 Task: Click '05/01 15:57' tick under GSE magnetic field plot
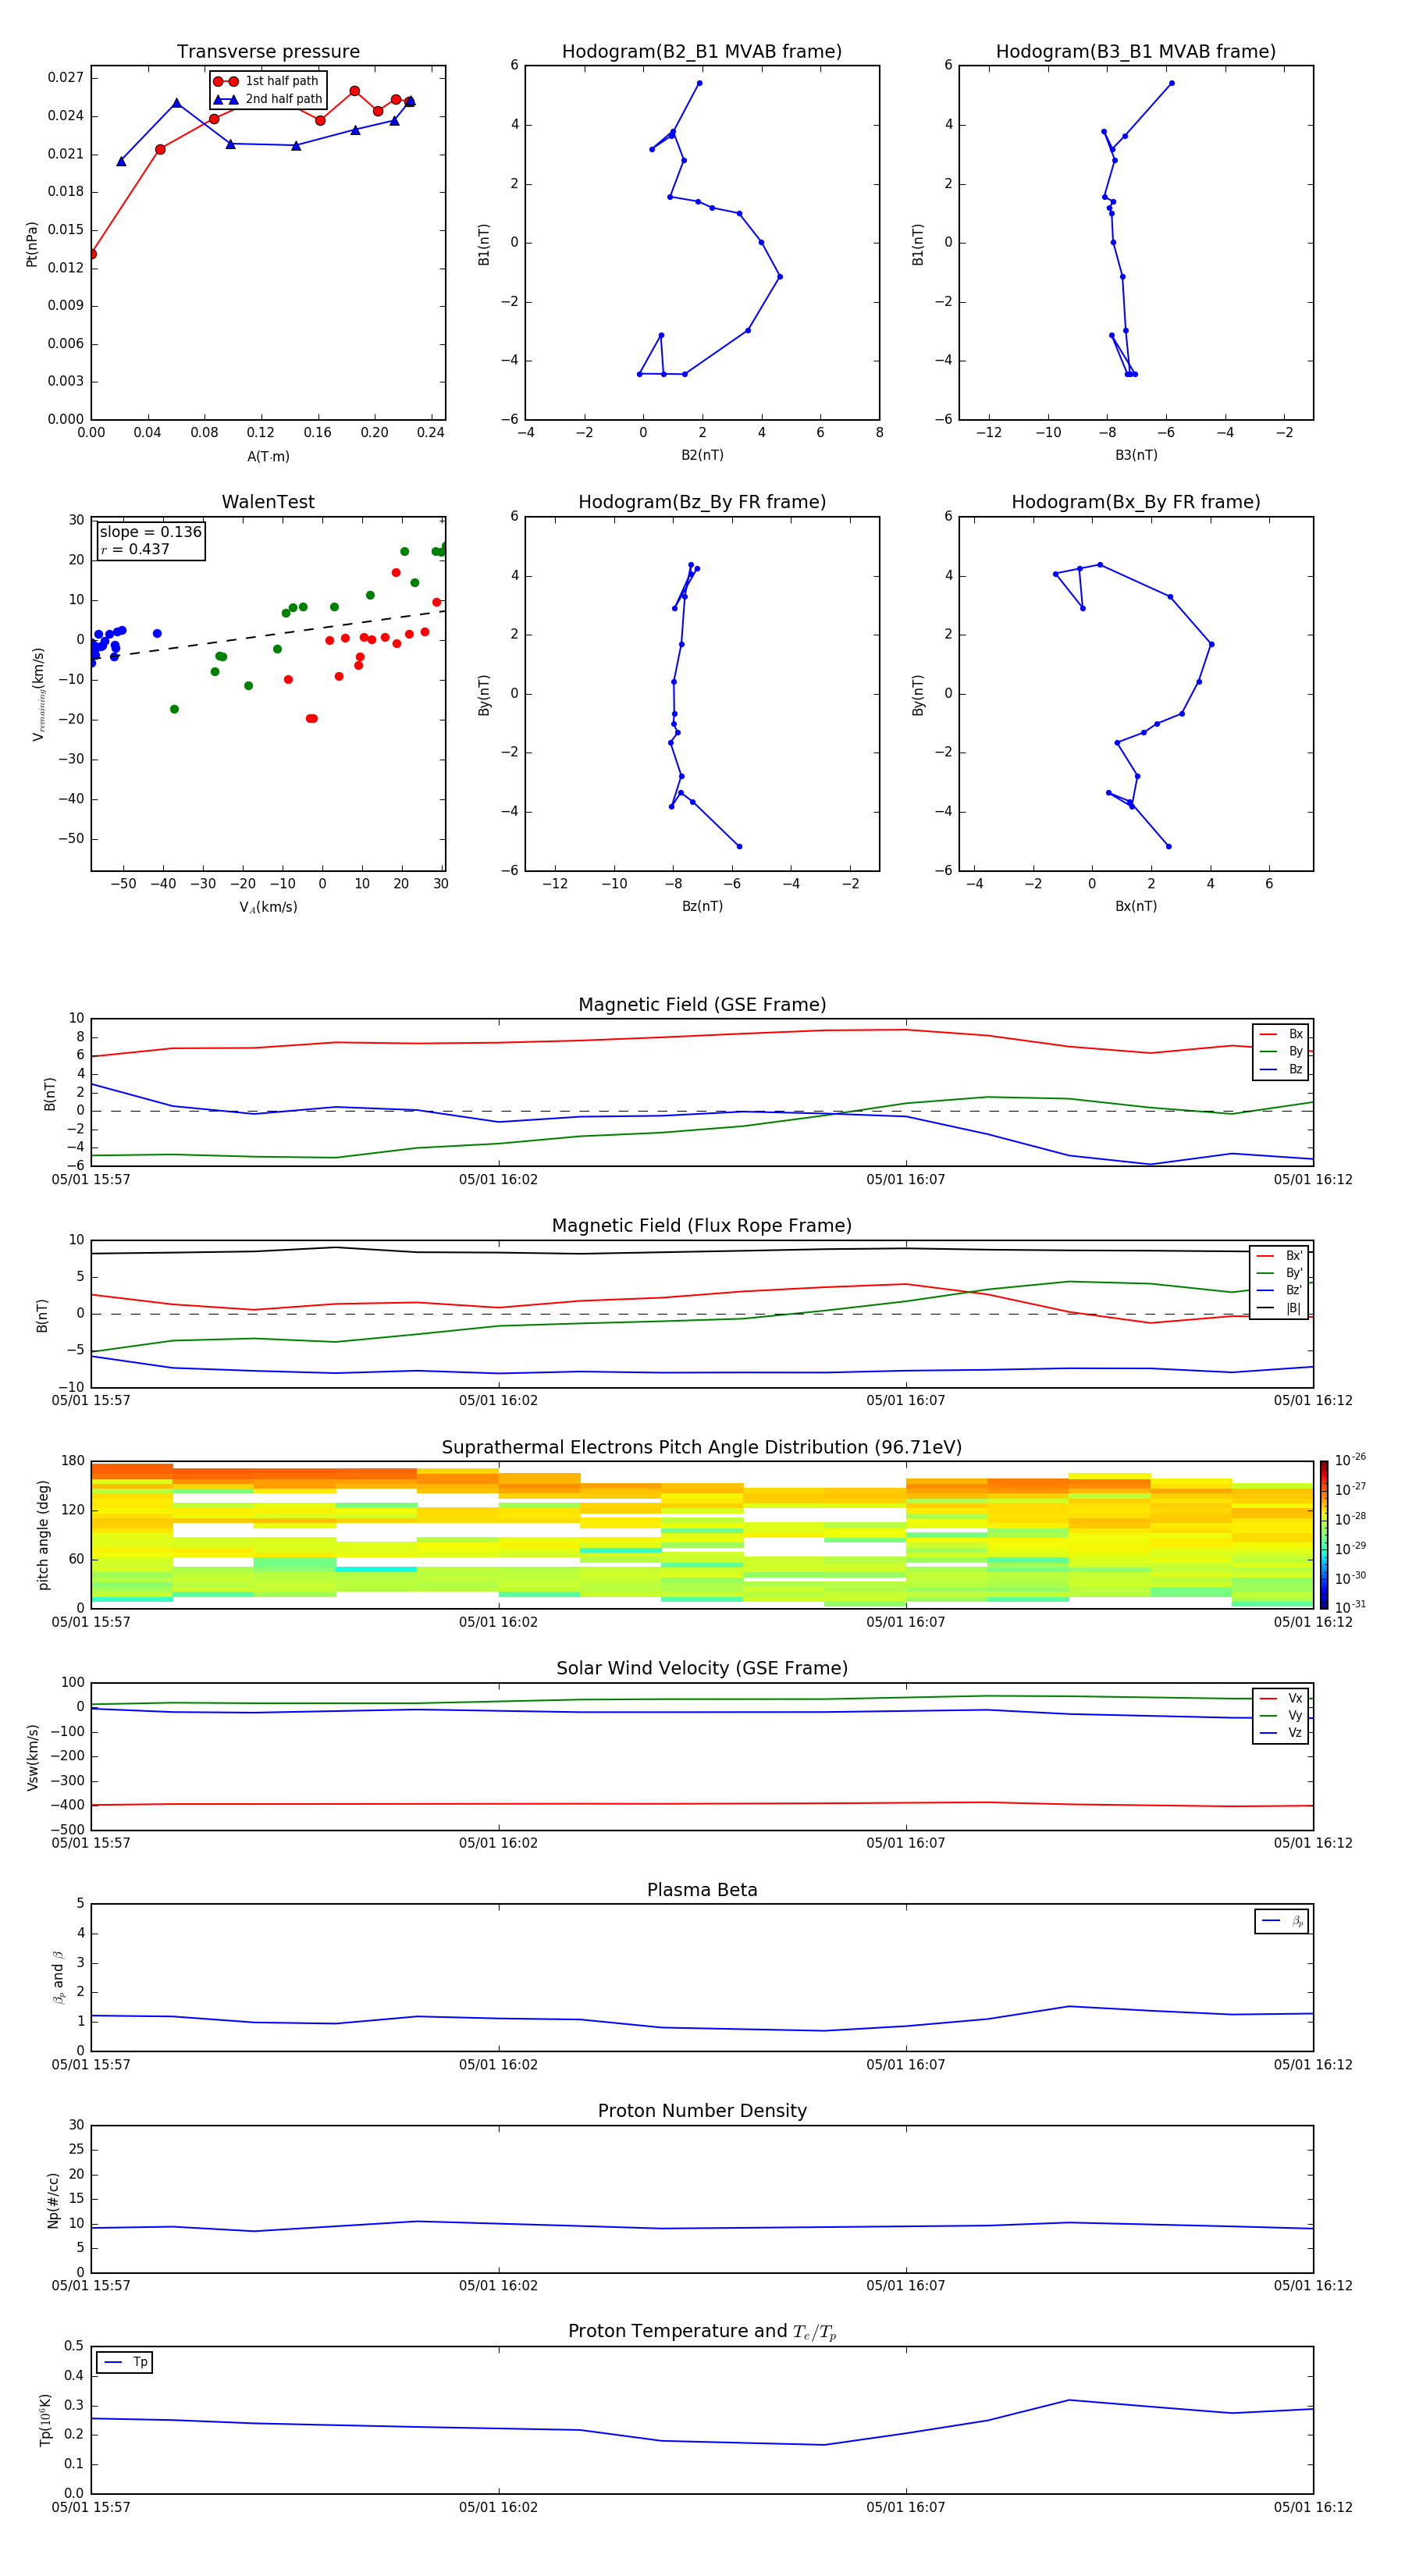click(x=91, y=1180)
